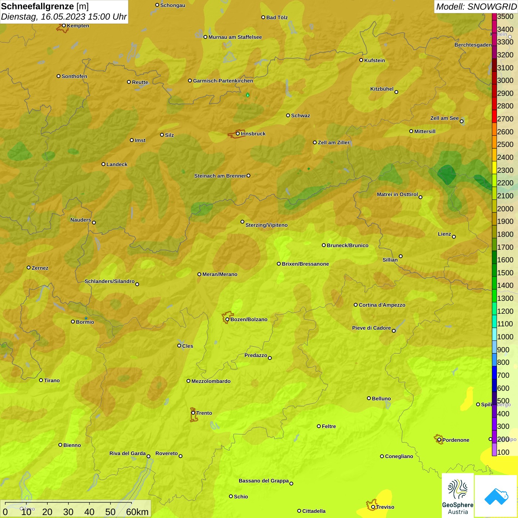This screenshot has height=518, width=518.
Task: Click the 'Bassano del Grappa' label
Action: (264, 481)
